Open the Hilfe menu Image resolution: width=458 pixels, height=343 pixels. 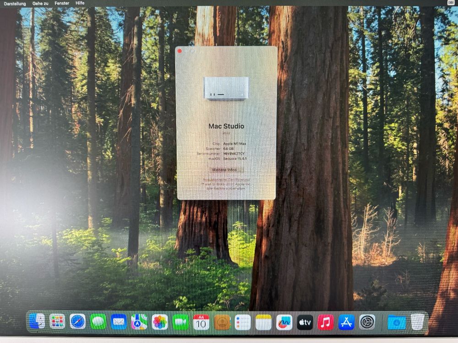79,3
